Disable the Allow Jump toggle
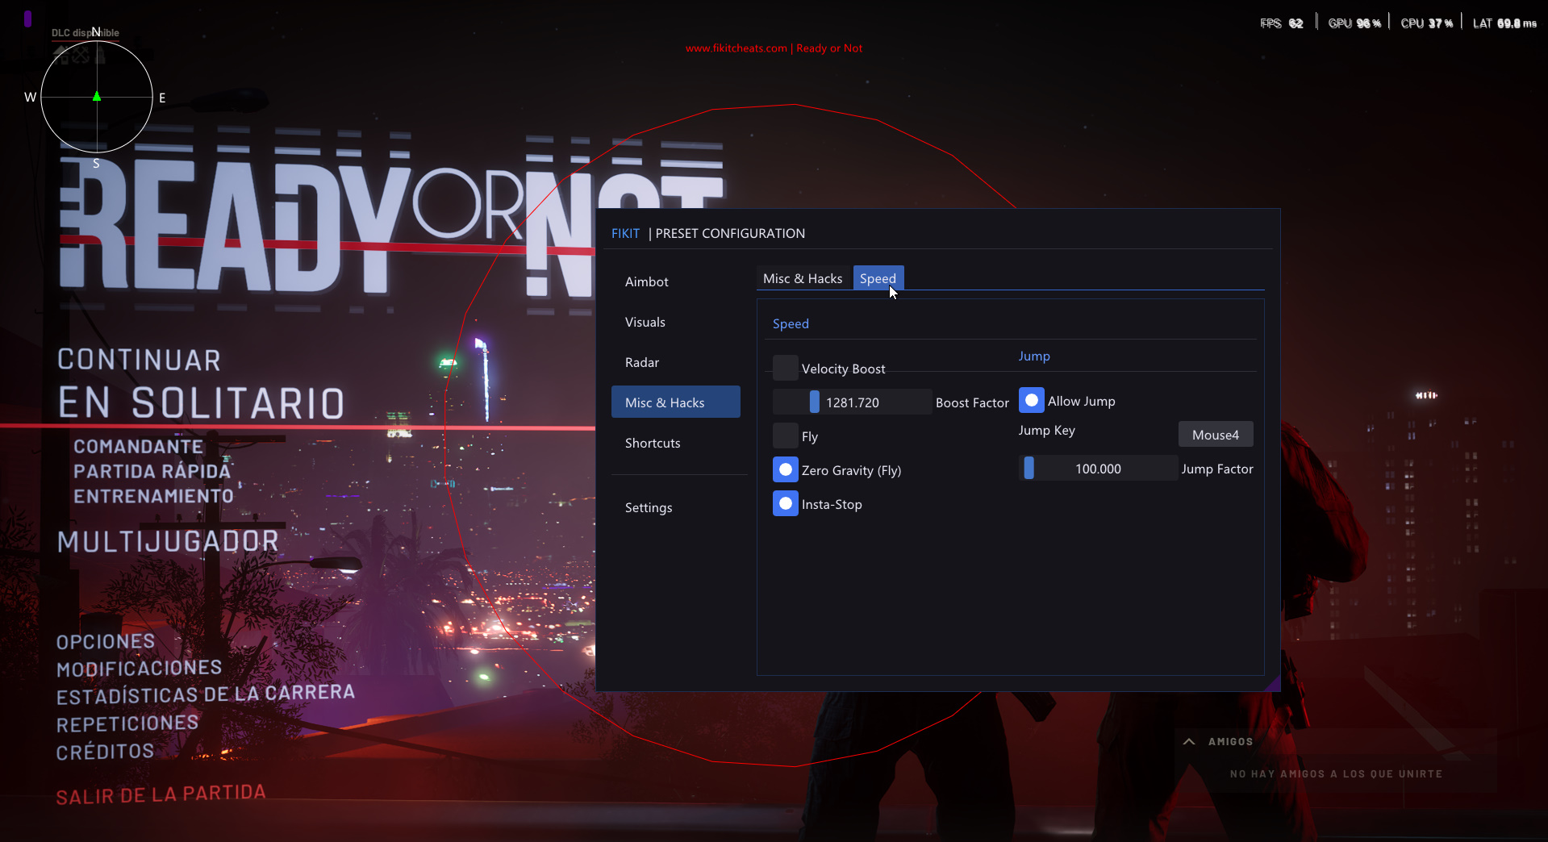 click(x=1031, y=400)
